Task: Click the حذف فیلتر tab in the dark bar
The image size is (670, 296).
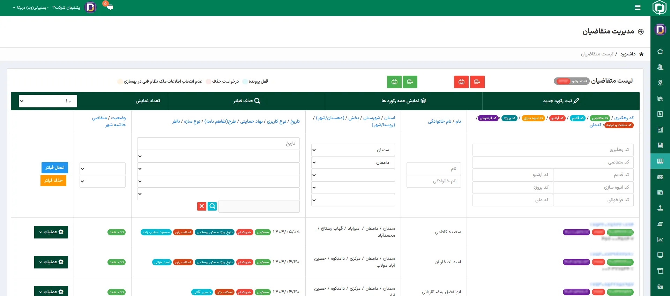Action: (x=247, y=101)
